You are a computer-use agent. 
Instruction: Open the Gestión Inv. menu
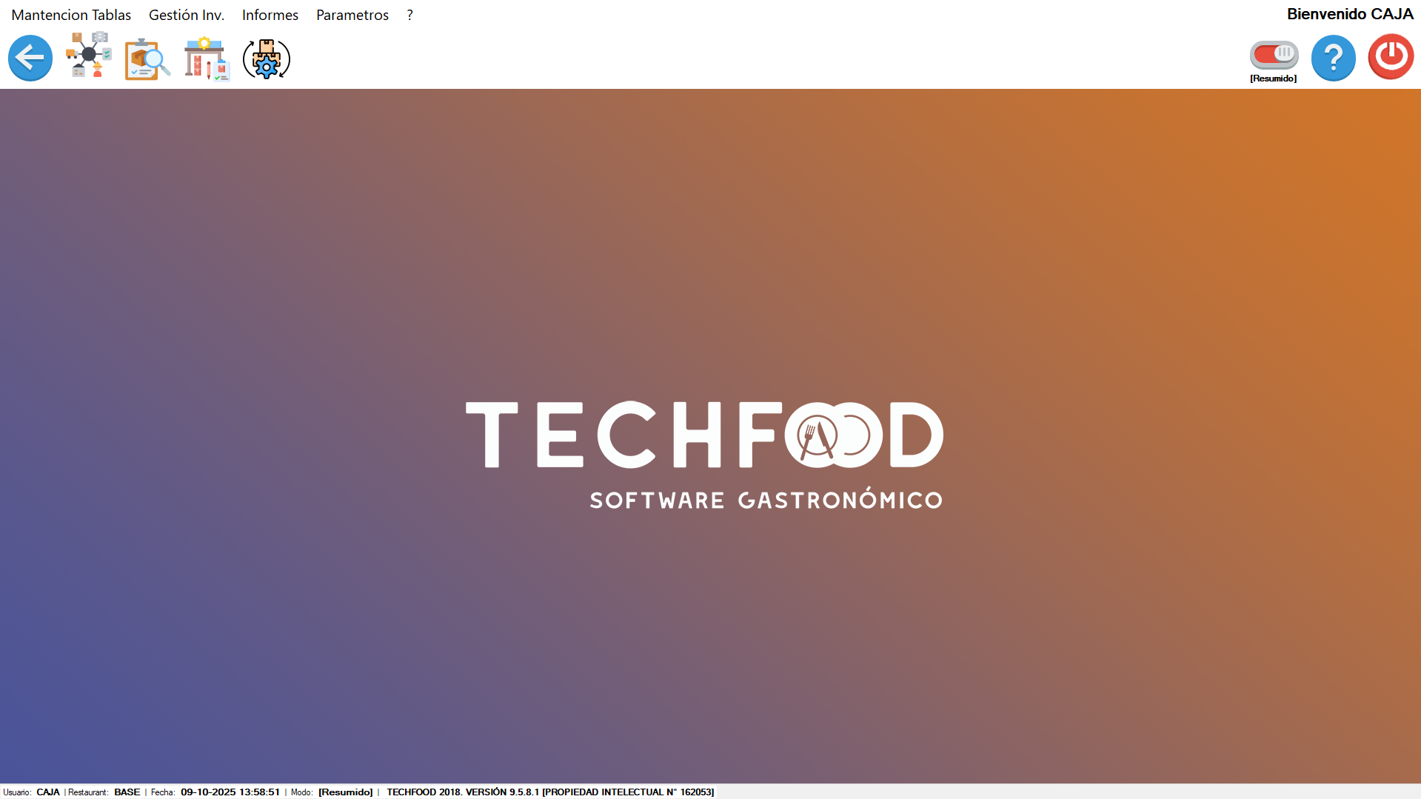[187, 15]
